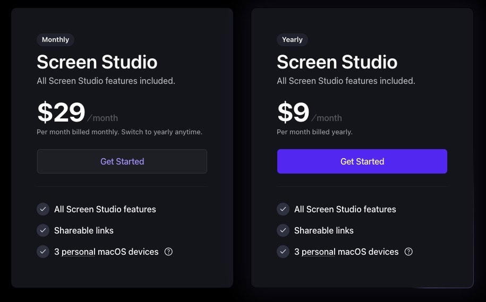Click "Per month billed yearly" note
The height and width of the screenshot is (302, 486).
(x=314, y=132)
